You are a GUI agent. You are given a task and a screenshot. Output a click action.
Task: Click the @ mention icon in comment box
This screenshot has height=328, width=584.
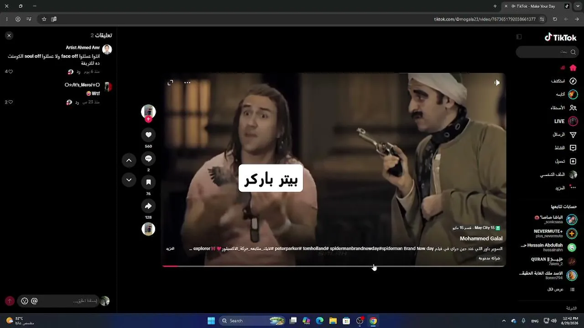pos(34,301)
